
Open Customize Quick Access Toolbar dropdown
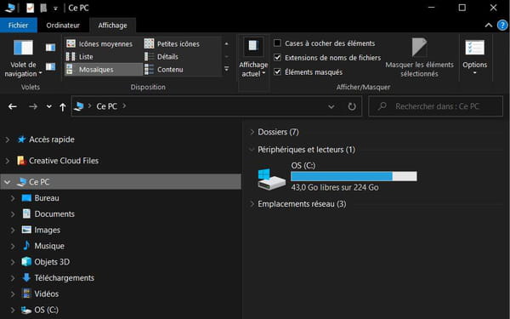(x=55, y=9)
